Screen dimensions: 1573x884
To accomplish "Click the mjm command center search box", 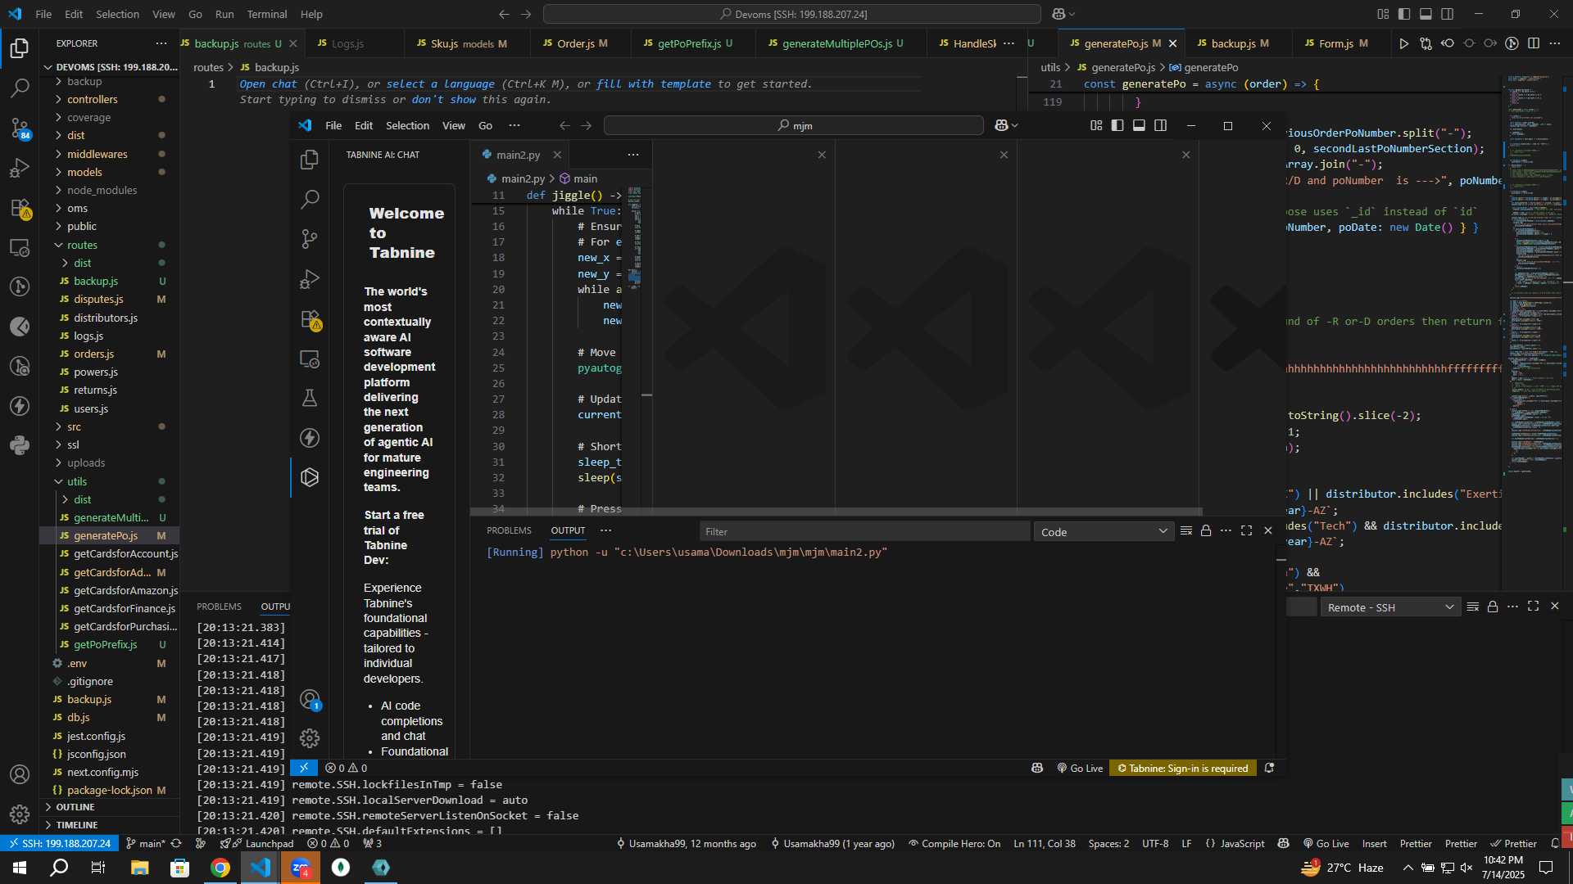I will 793,125.
